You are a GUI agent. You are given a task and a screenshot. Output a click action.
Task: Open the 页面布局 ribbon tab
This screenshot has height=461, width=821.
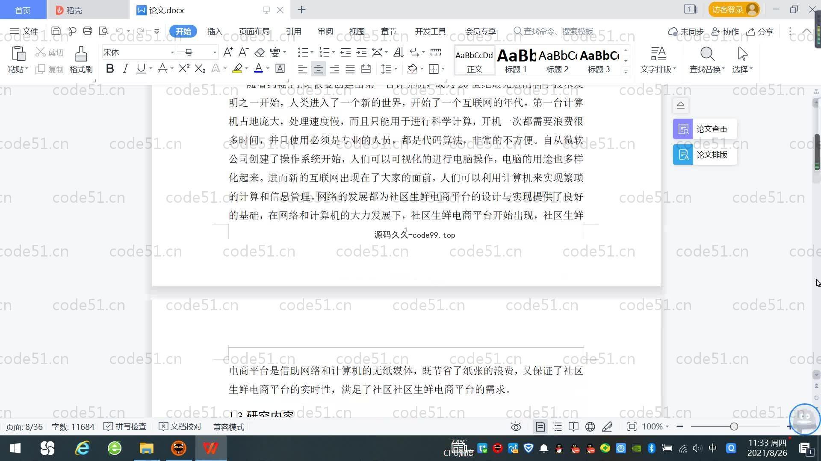coord(254,32)
